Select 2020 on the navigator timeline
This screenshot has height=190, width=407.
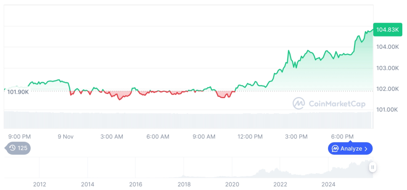click(x=232, y=184)
